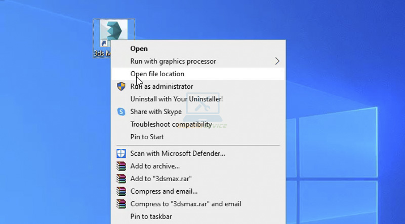Select Troubleshoot compatibility
This screenshot has height=224, width=405.
(171, 124)
